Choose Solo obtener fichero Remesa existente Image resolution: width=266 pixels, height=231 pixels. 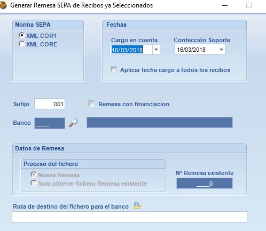point(33,183)
